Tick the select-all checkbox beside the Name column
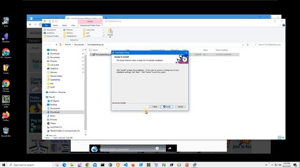Screen dimensions: 300x168 (90, 50)
